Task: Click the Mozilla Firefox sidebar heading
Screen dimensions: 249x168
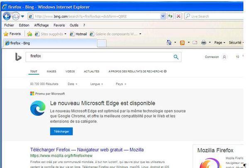Action: coord(215,151)
